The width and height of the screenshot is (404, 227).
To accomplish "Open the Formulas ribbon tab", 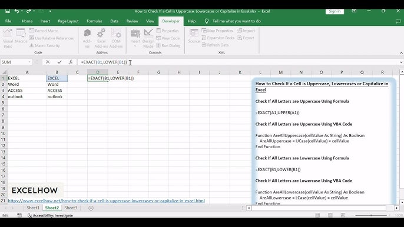I will pos(94,21).
